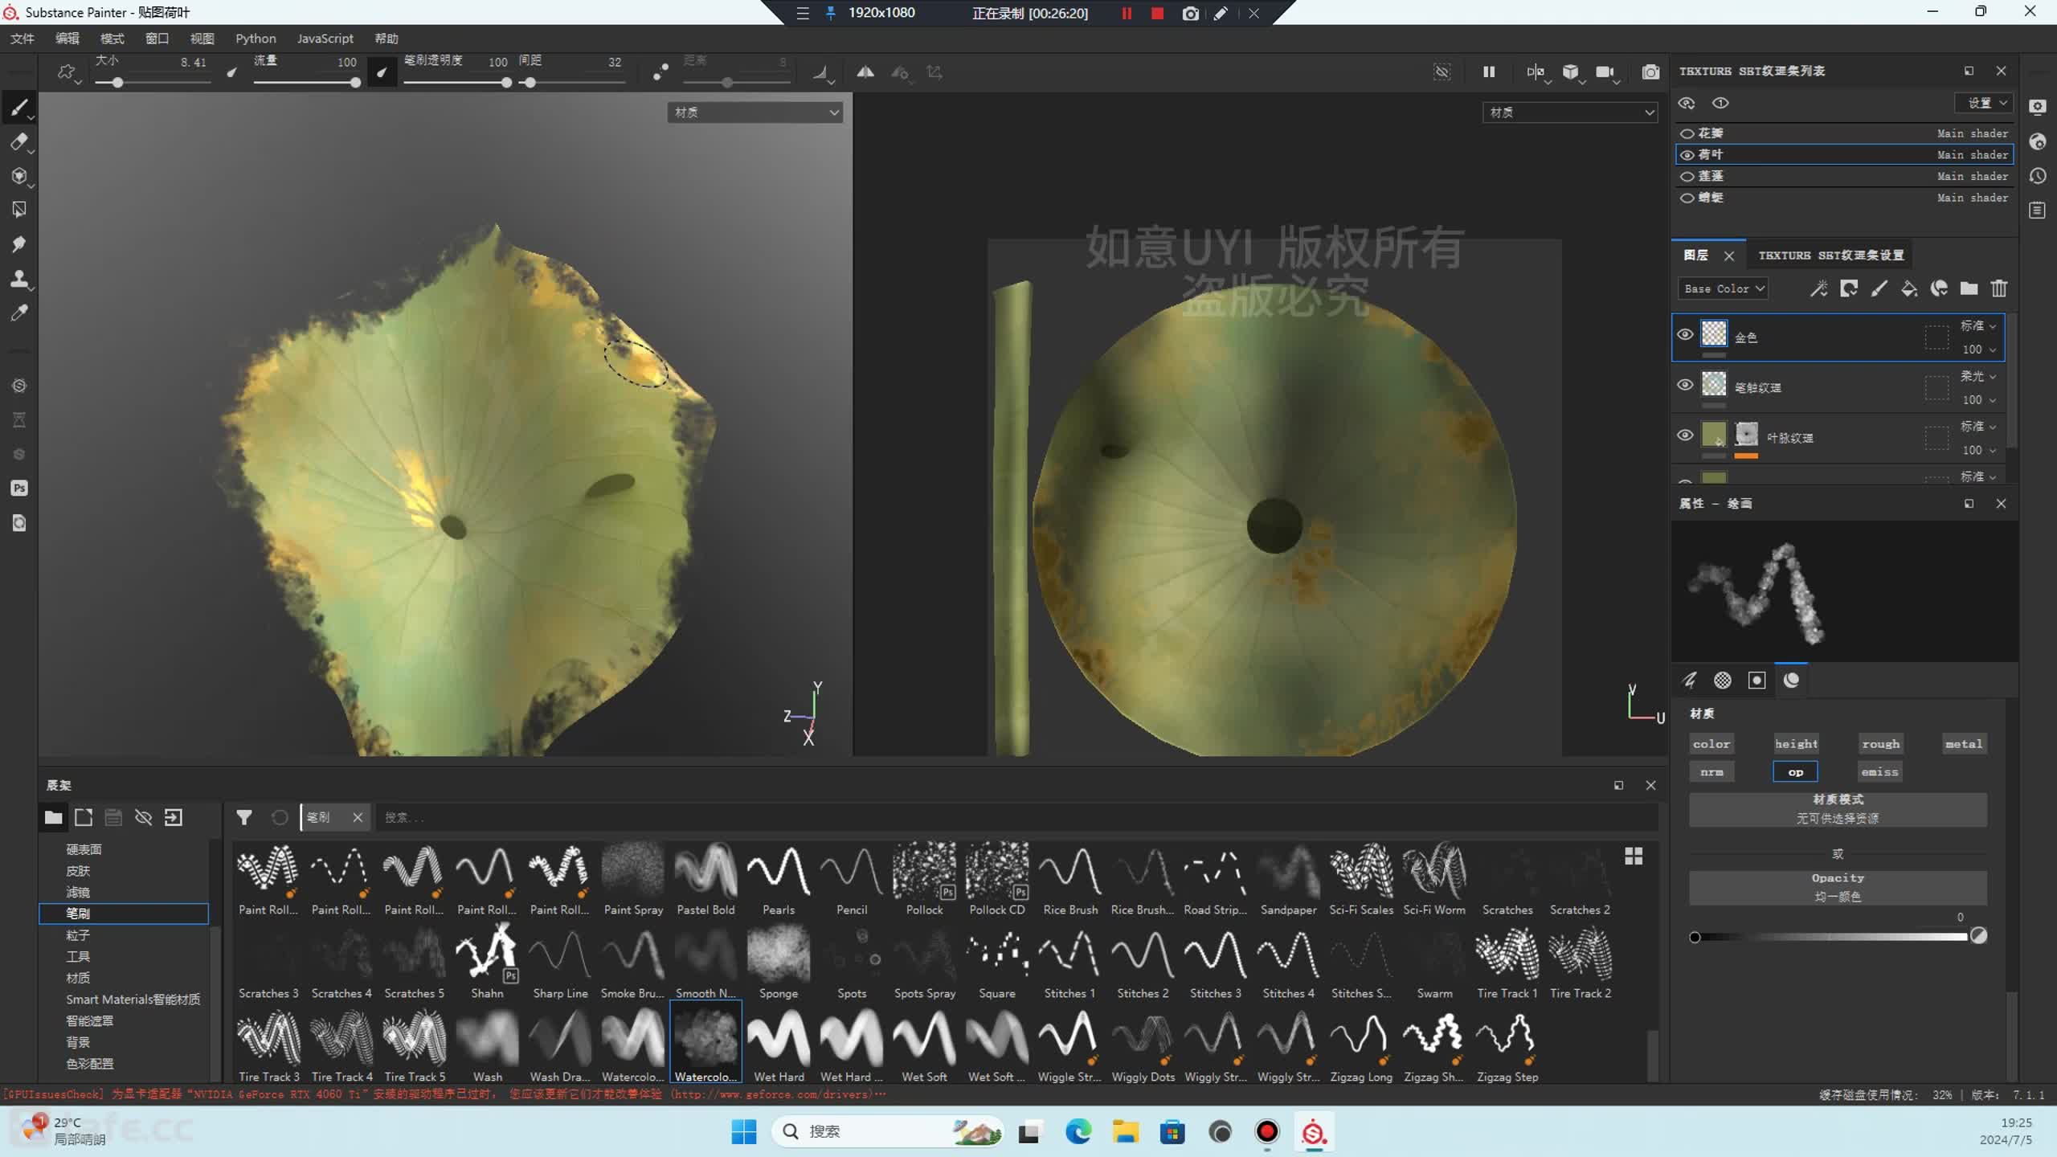Viewport: 2057px width, 1157px height.
Task: Open opacity dropdown of 金色 layer
Action: coord(1978,350)
